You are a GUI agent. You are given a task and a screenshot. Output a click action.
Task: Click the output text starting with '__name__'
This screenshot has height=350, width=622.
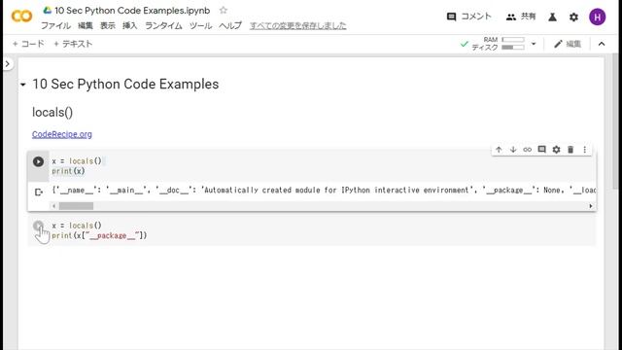(324, 191)
